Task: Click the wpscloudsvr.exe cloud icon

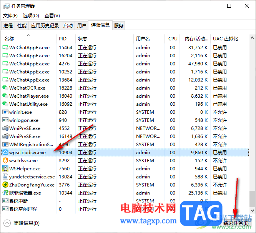Action: (x=5, y=153)
